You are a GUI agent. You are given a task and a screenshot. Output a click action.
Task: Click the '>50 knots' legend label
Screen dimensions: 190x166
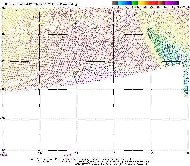[x=183, y=7]
